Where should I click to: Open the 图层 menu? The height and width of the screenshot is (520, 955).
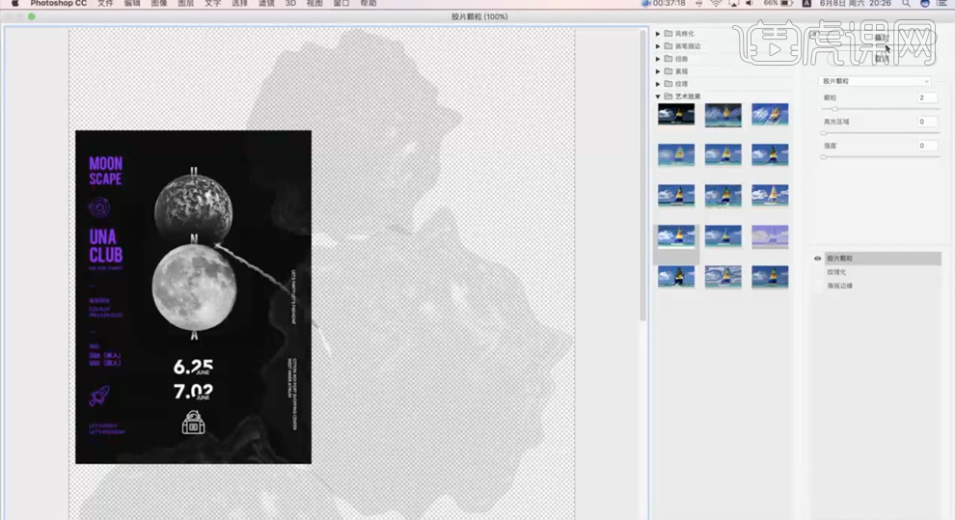[186, 4]
